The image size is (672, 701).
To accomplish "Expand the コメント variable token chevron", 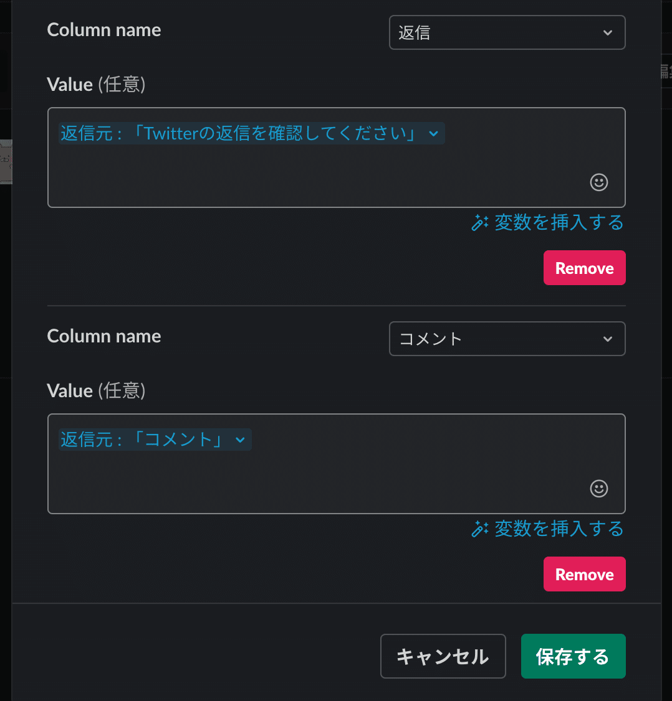I will [x=241, y=440].
